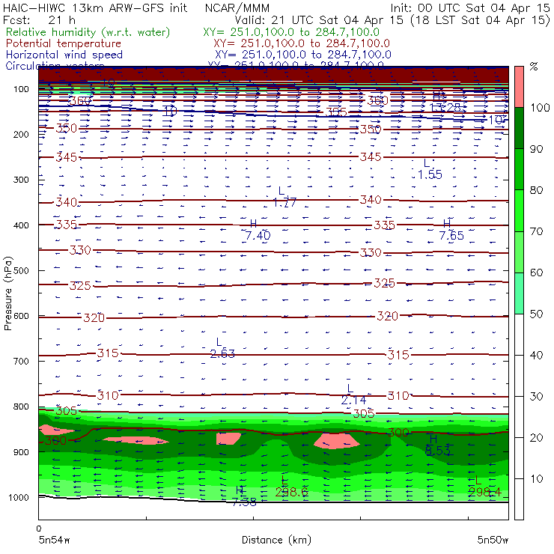
Task: Click the '%' unit label above the colorbar
Action: (534, 67)
